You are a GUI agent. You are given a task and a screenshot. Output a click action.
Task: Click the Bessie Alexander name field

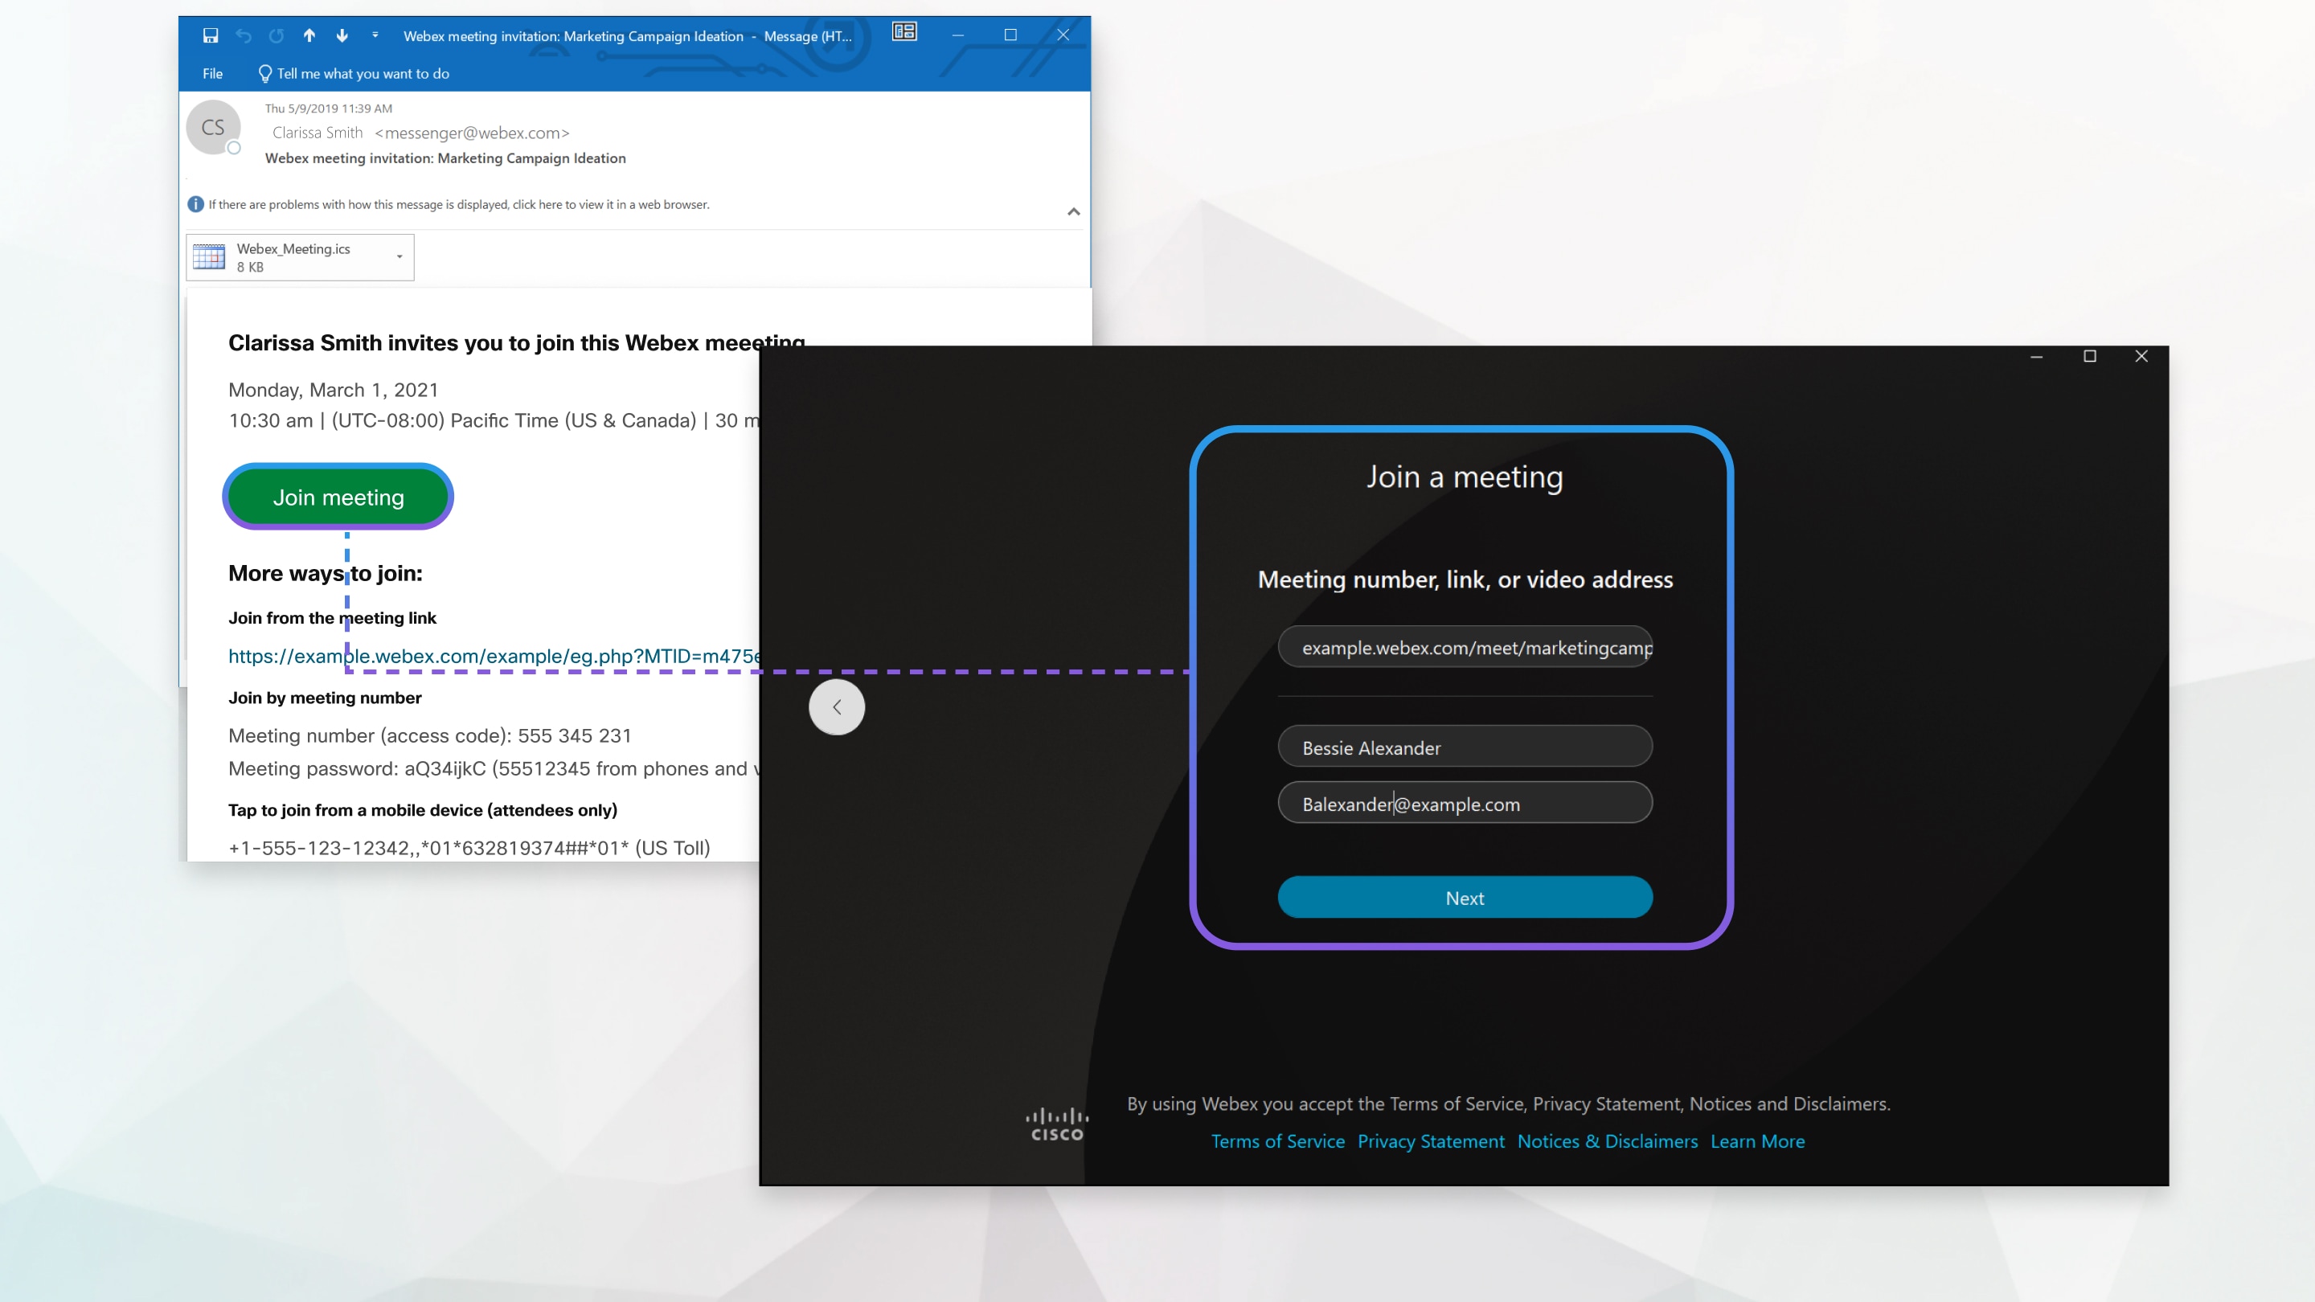tap(1465, 747)
